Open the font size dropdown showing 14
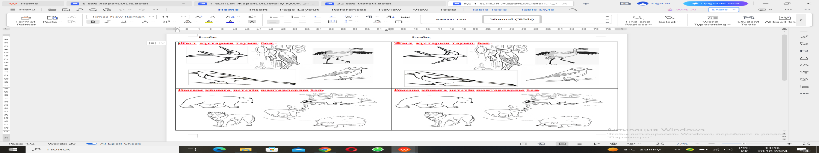 (x=183, y=17)
